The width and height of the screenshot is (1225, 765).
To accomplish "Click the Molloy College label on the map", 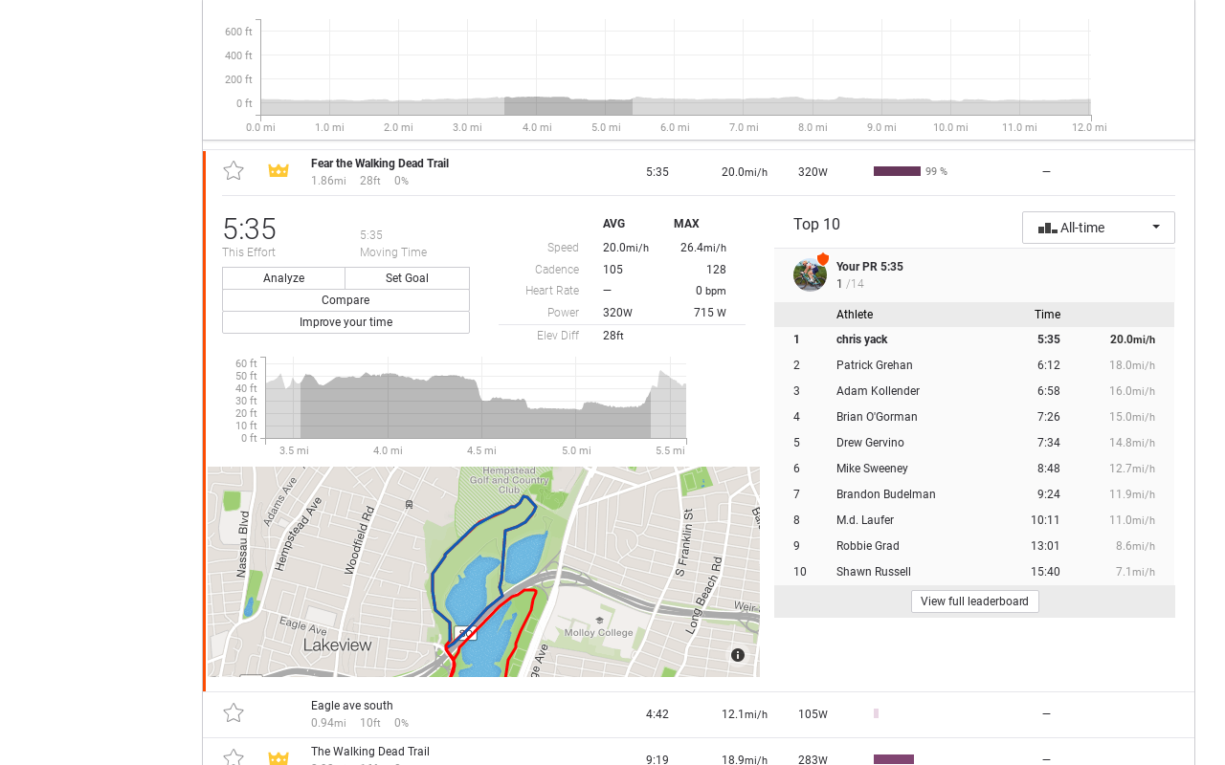I will point(599,632).
